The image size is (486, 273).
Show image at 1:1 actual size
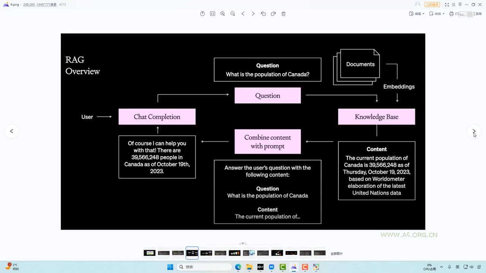coord(213,14)
